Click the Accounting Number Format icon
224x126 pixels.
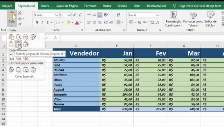131,22
